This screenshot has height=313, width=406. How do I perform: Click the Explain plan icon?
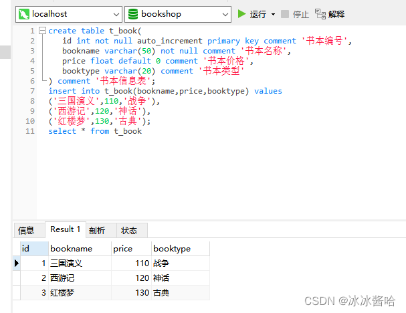(x=320, y=14)
